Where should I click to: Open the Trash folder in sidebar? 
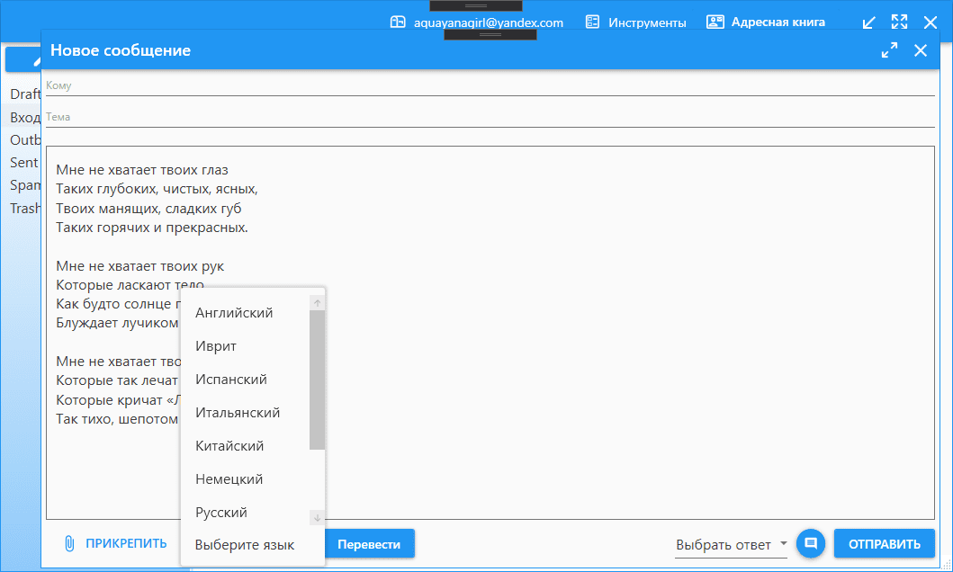(25, 209)
